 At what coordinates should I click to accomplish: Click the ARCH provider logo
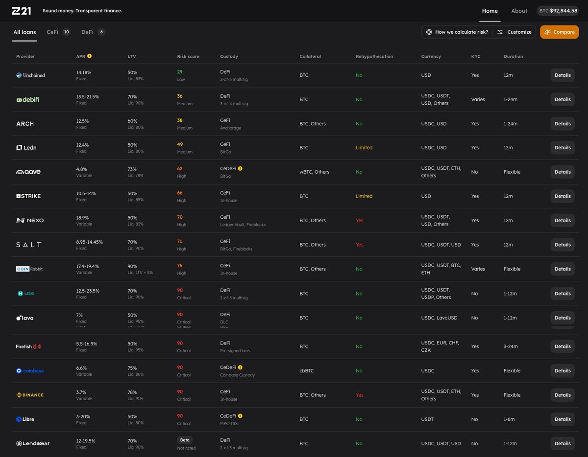(x=25, y=124)
